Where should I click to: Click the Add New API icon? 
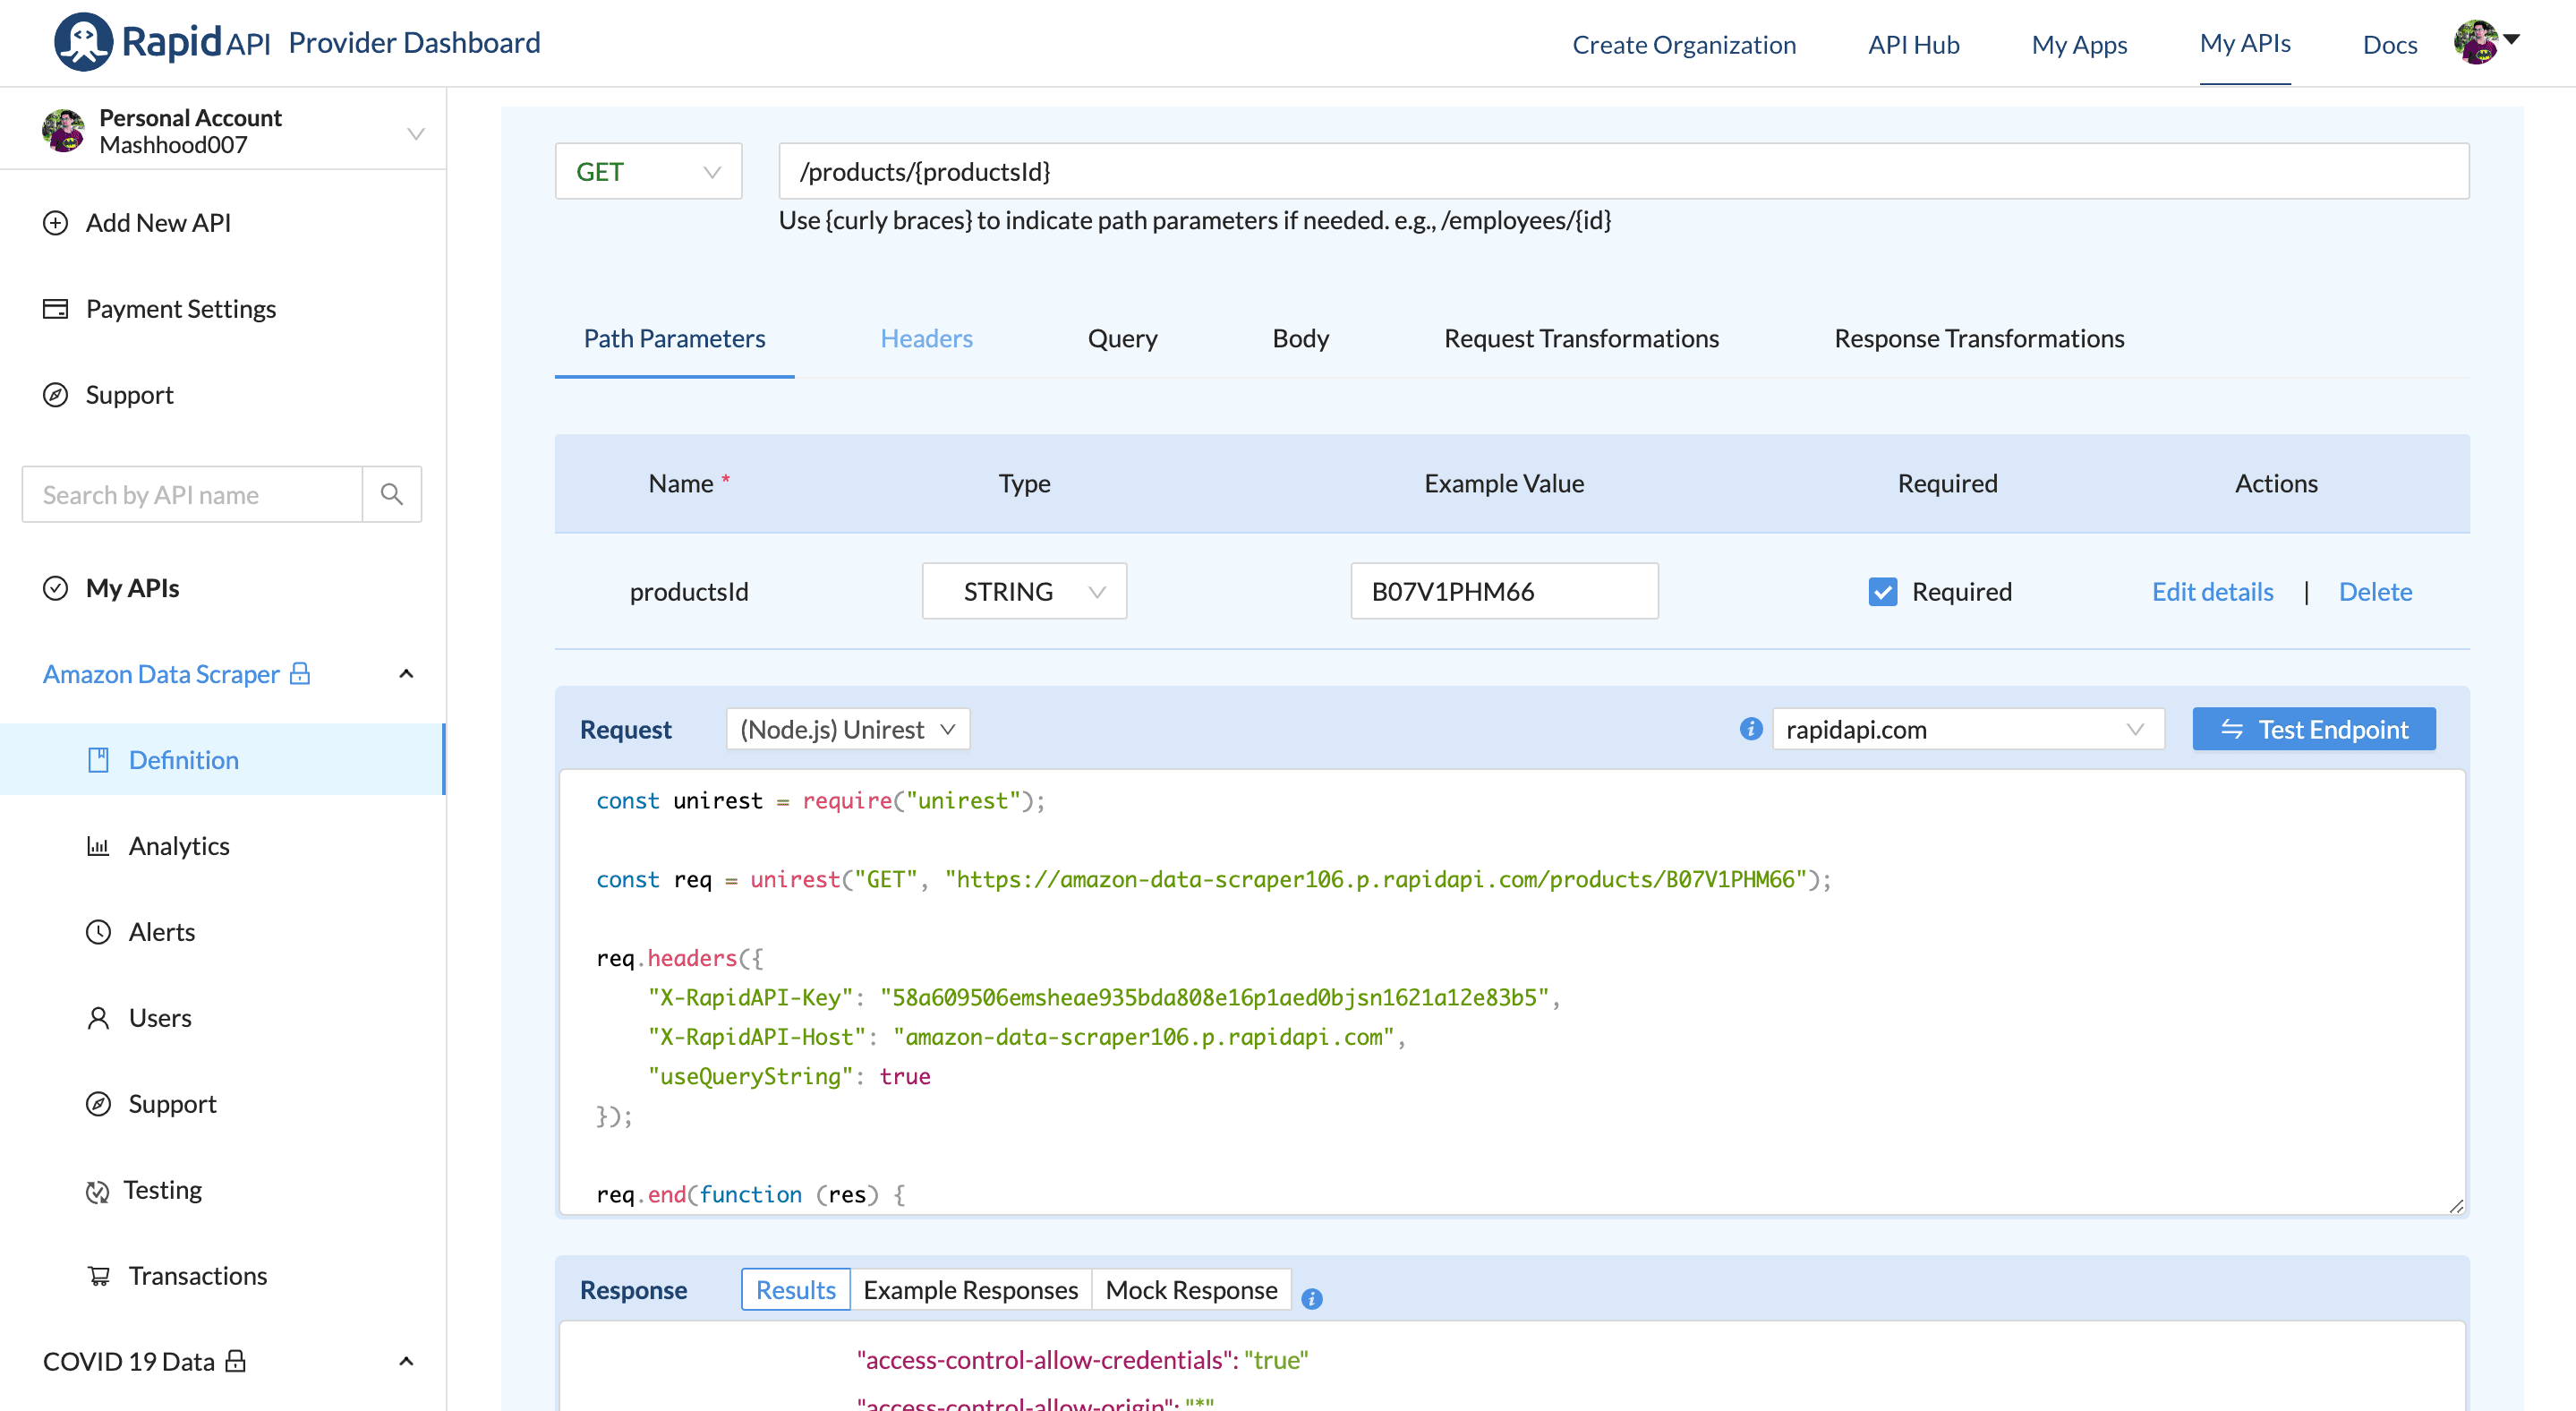pyautogui.click(x=55, y=222)
